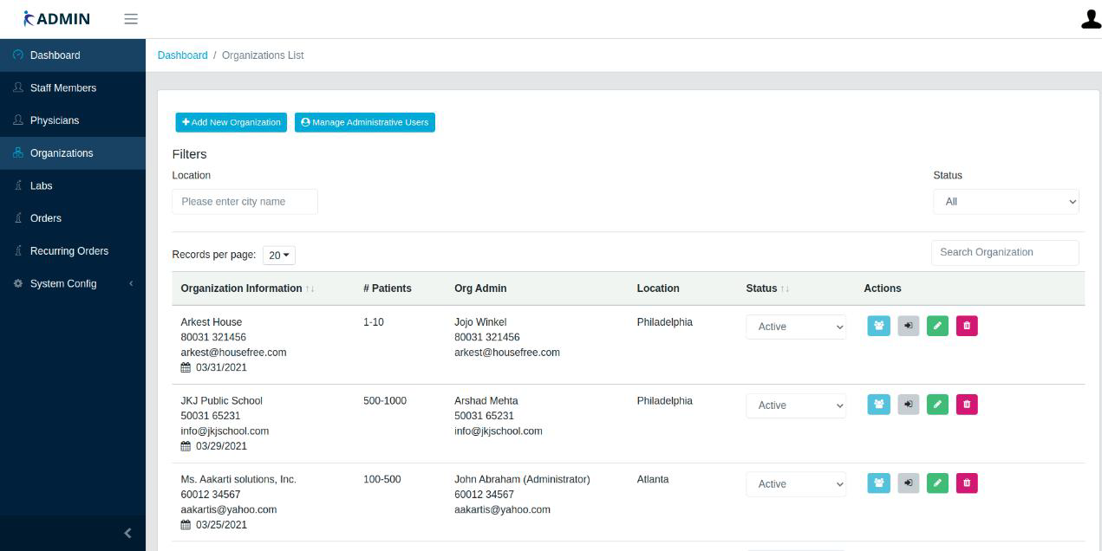Image resolution: width=1102 pixels, height=551 pixels.
Task: Click the users icon for Arkest House
Action: point(878,326)
